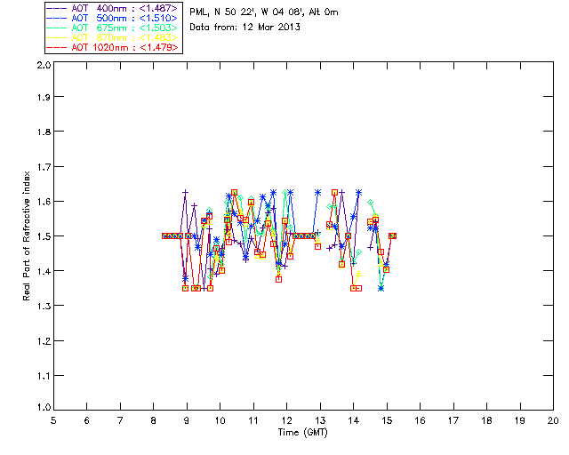Image resolution: width=569 pixels, height=455 pixels.
Task: Click the y-axis label 1.7
Action: point(44,166)
